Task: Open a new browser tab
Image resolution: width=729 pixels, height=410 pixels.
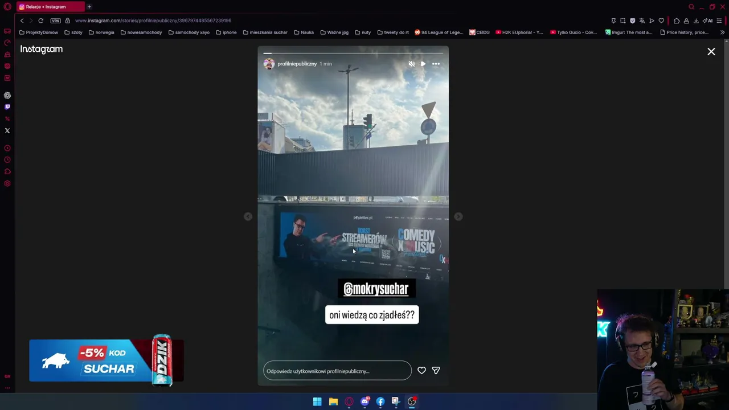Action: (89, 7)
